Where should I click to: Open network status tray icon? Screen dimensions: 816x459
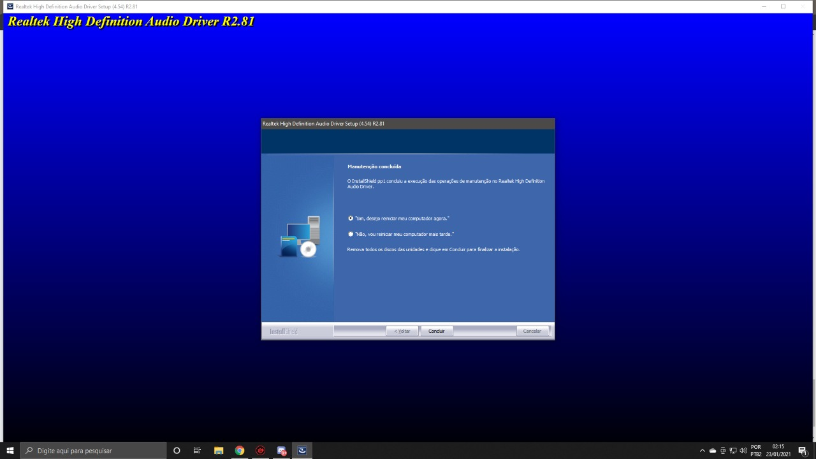point(733,451)
